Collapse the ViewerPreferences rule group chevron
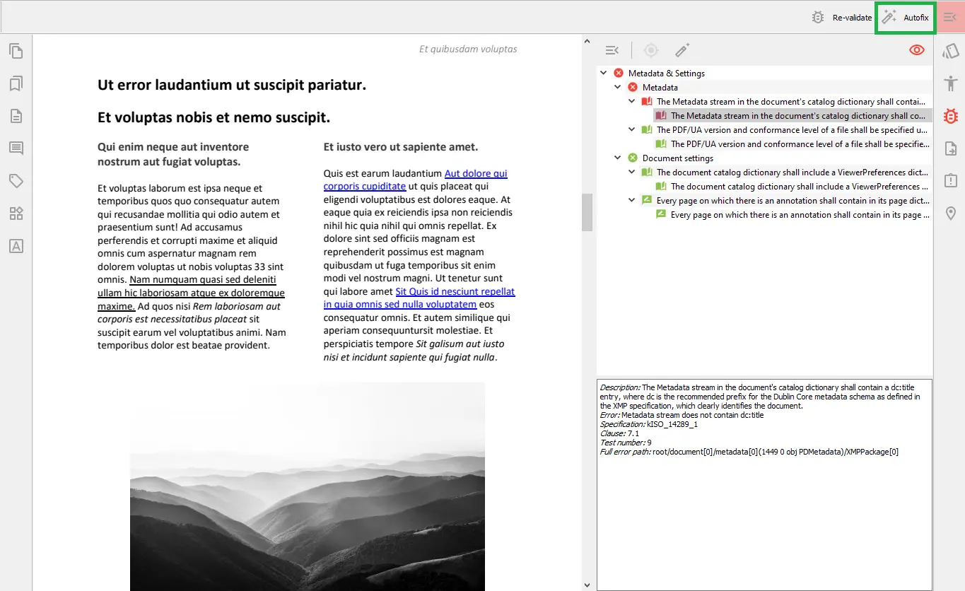This screenshot has height=591, width=965. pyautogui.click(x=632, y=172)
